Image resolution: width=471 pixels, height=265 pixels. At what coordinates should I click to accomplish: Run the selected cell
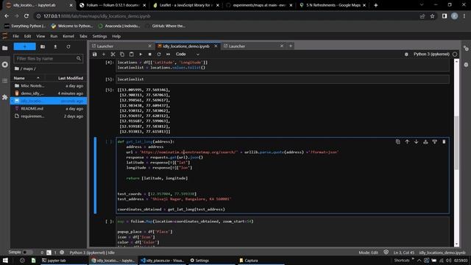[x=141, y=54]
